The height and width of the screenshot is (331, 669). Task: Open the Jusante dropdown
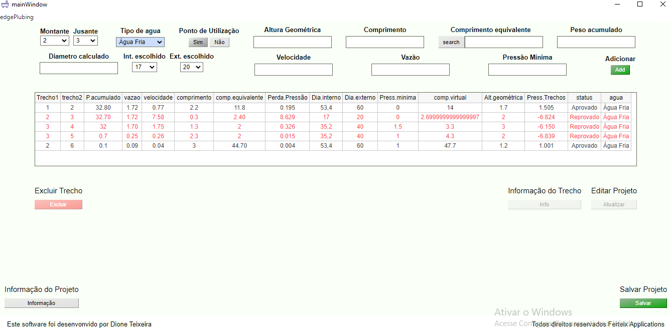pos(85,41)
